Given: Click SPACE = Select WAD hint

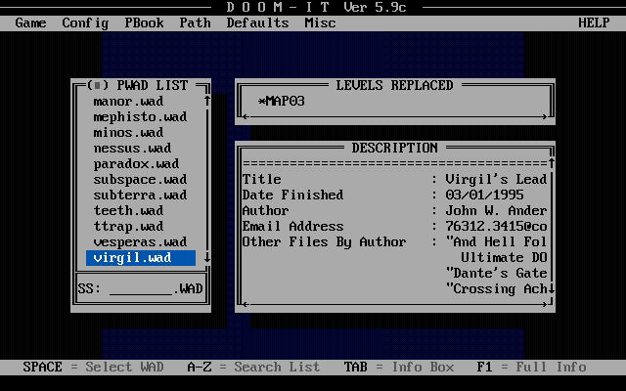Looking at the screenshot, I should 94,368.
